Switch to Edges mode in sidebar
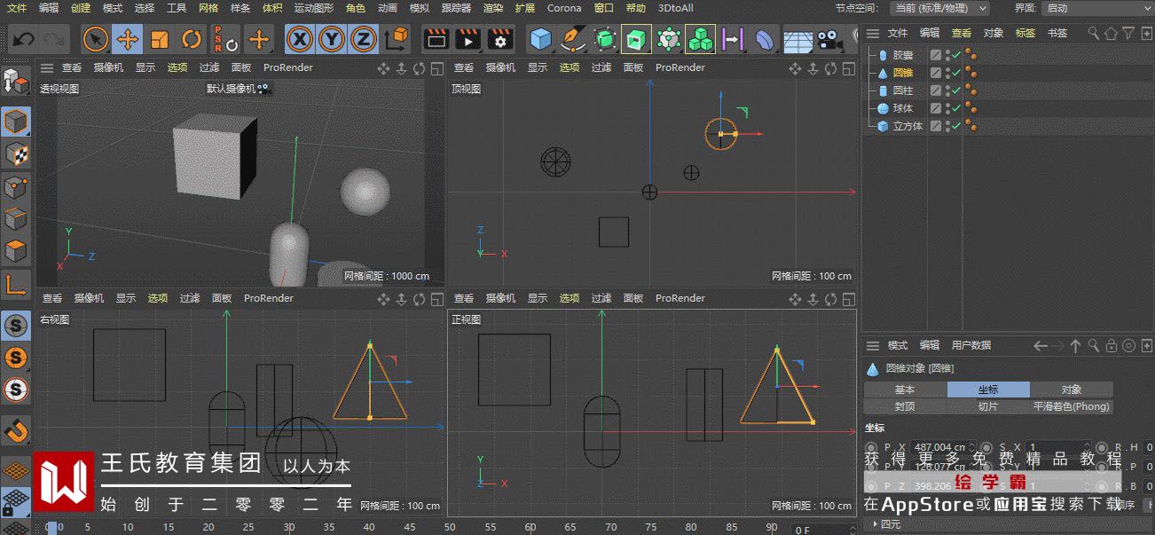 16,219
